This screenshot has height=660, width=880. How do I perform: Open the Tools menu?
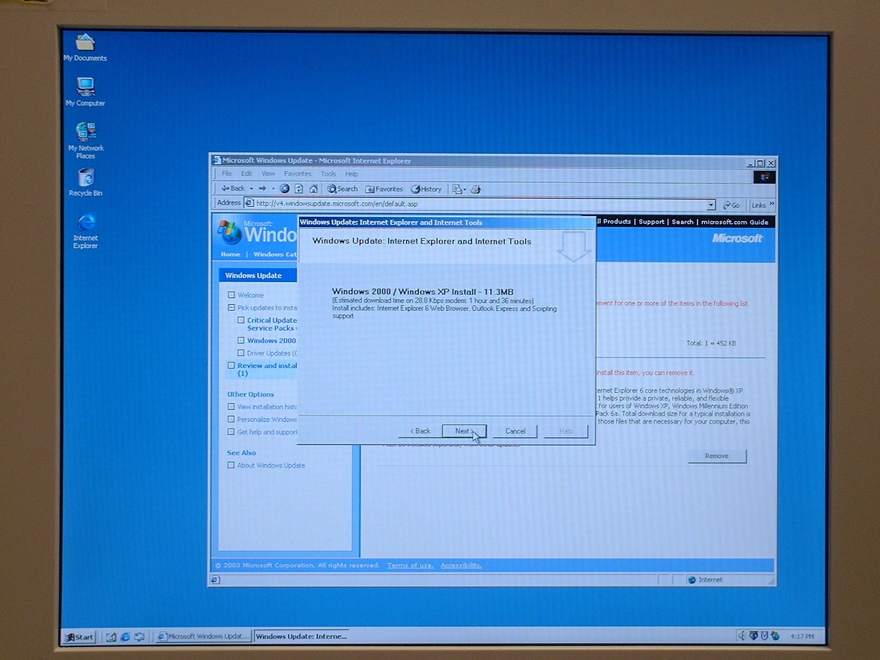(x=328, y=174)
